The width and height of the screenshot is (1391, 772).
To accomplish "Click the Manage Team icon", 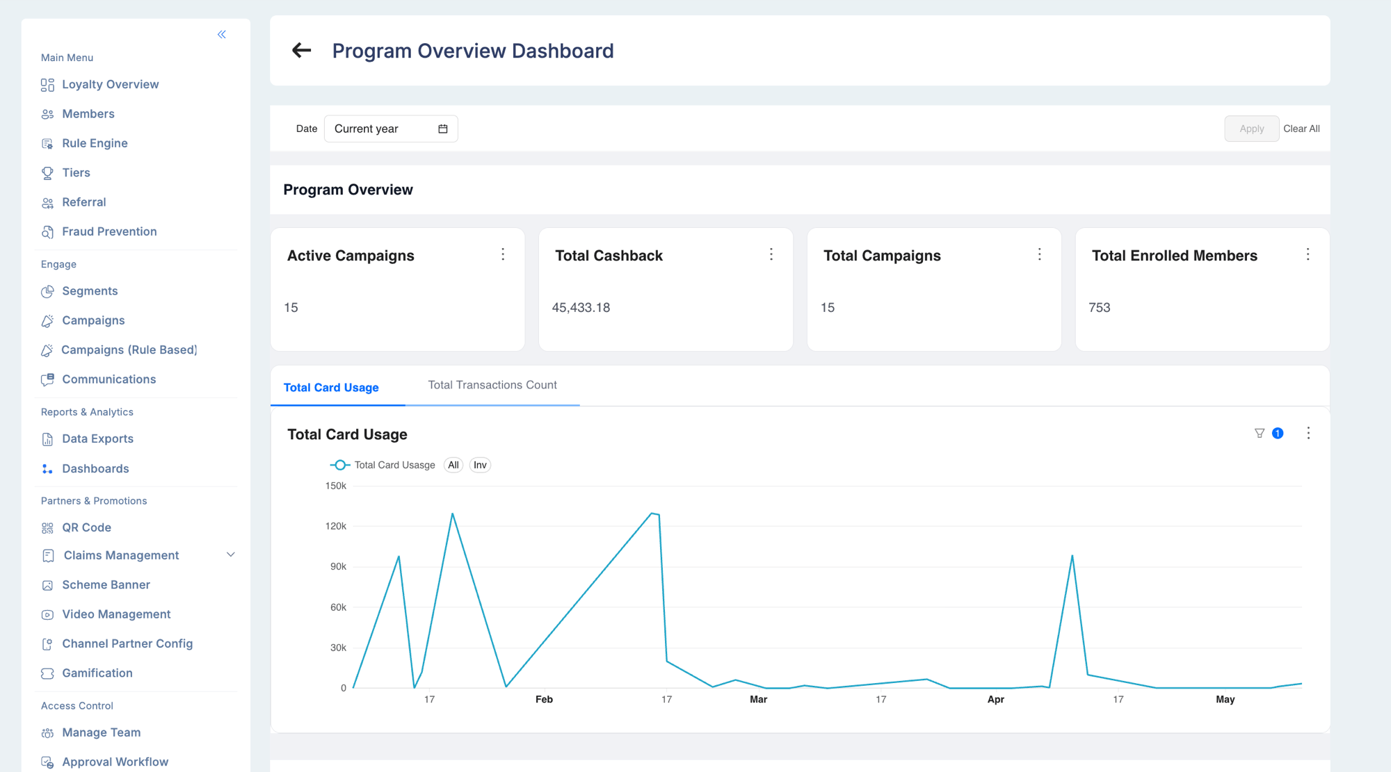I will [x=47, y=733].
